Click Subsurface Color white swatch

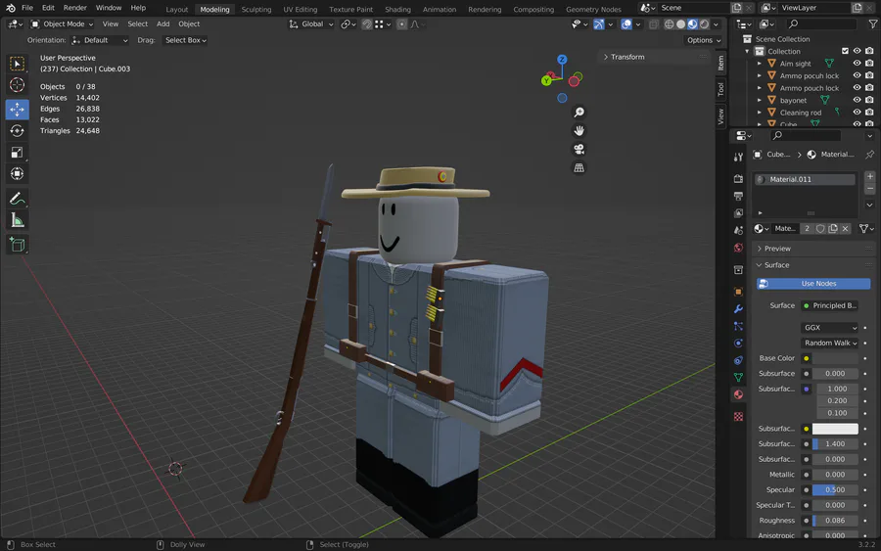pos(836,429)
